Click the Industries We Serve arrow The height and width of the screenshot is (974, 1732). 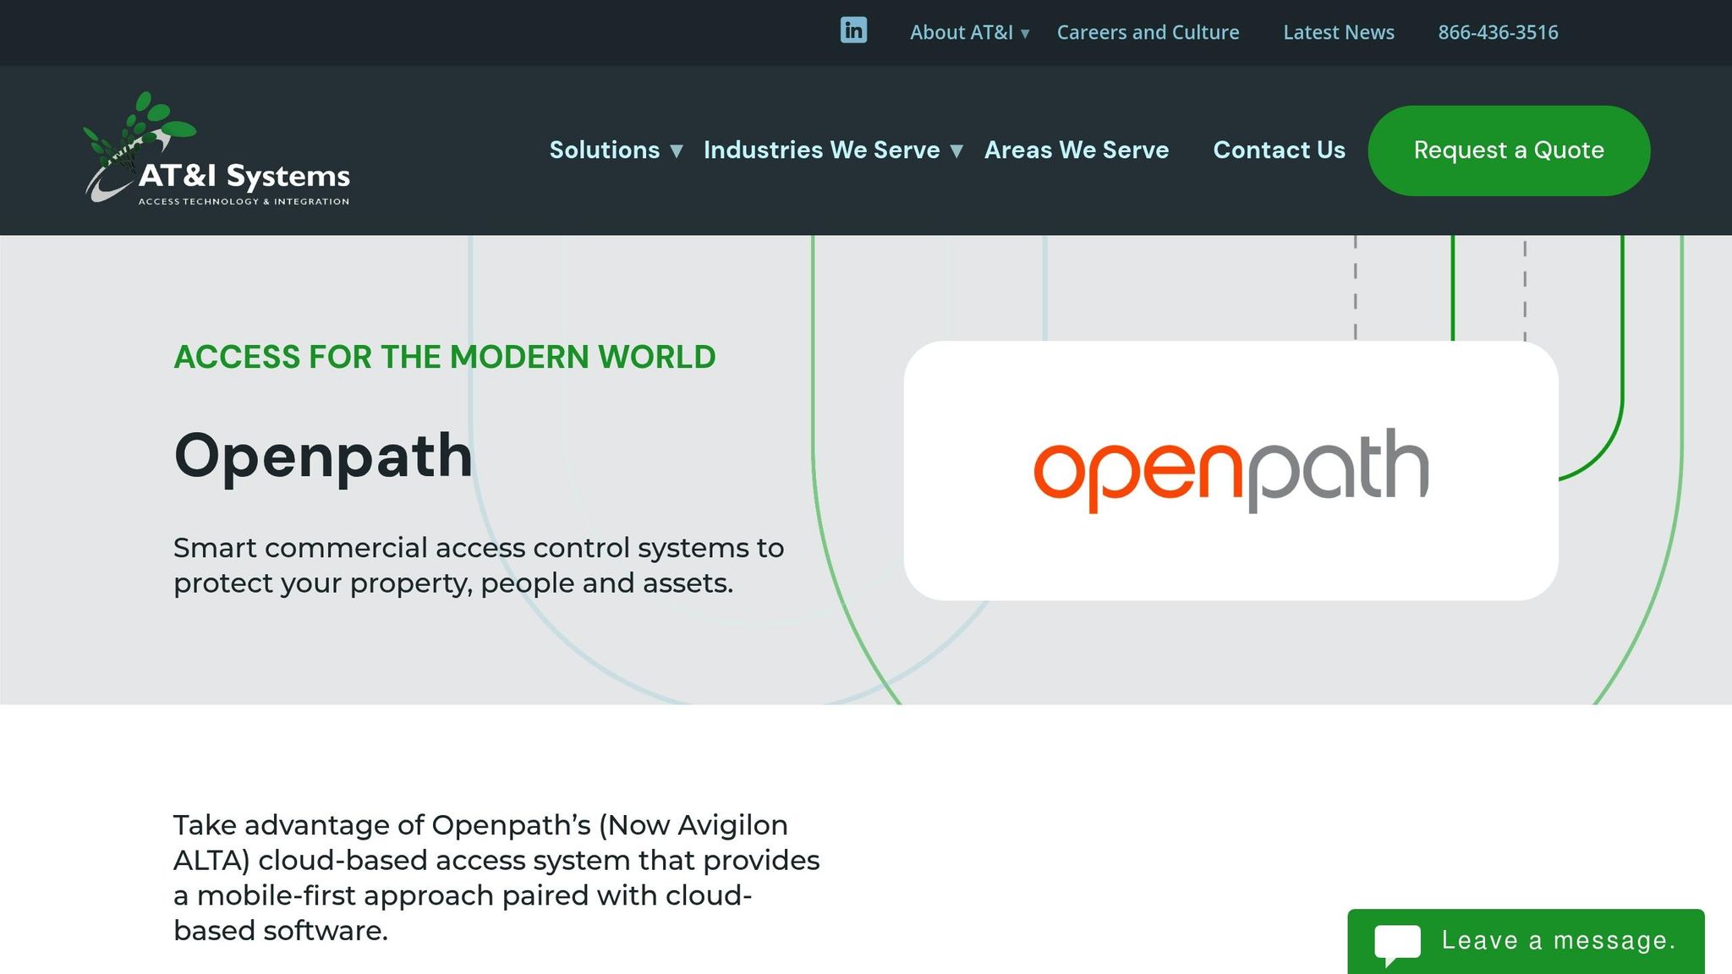[x=958, y=151]
